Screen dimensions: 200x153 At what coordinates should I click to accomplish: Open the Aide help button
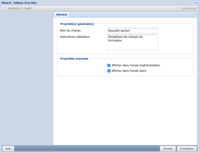click(x=8, y=149)
